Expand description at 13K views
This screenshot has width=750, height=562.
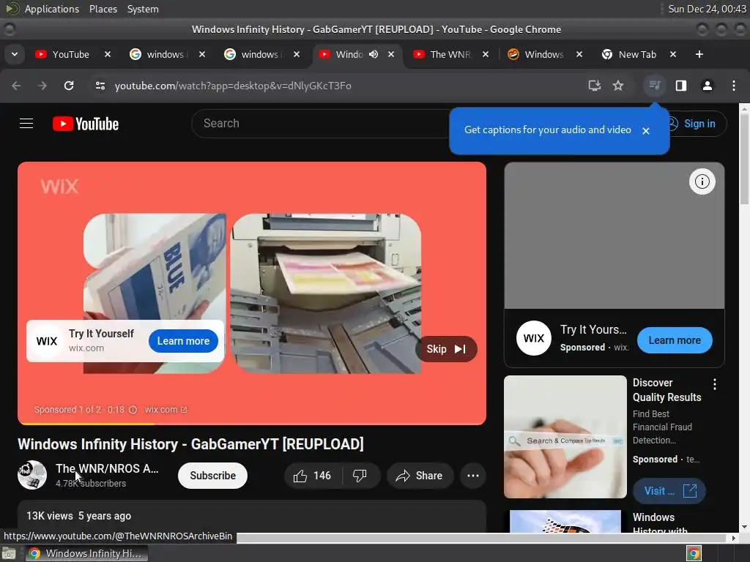pyautogui.click(x=252, y=516)
